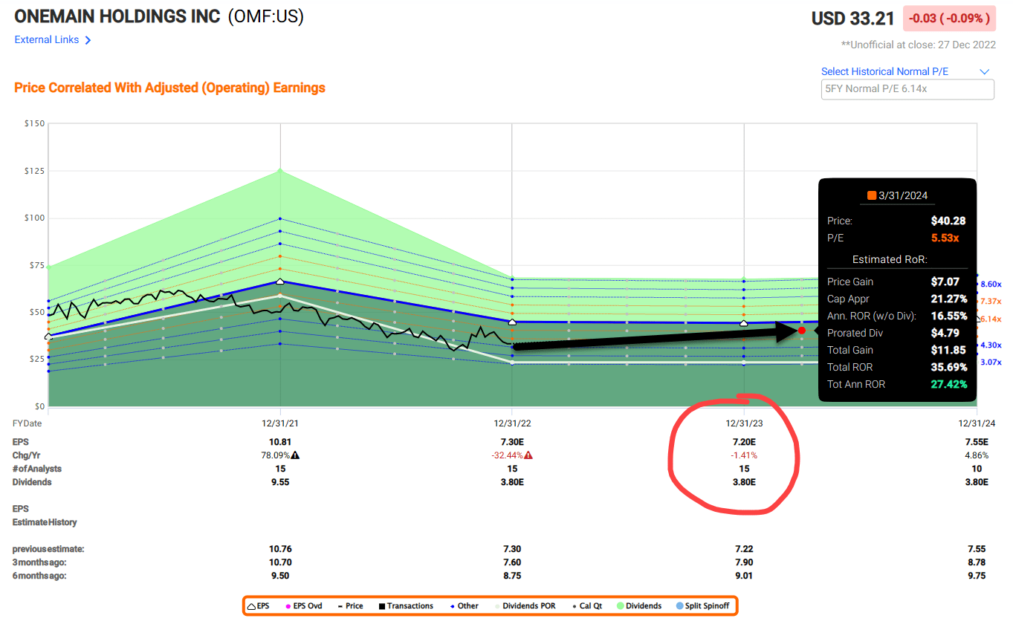The image size is (1013, 624).
Task: Click the 3 months ago value 7.90
Action: click(744, 562)
